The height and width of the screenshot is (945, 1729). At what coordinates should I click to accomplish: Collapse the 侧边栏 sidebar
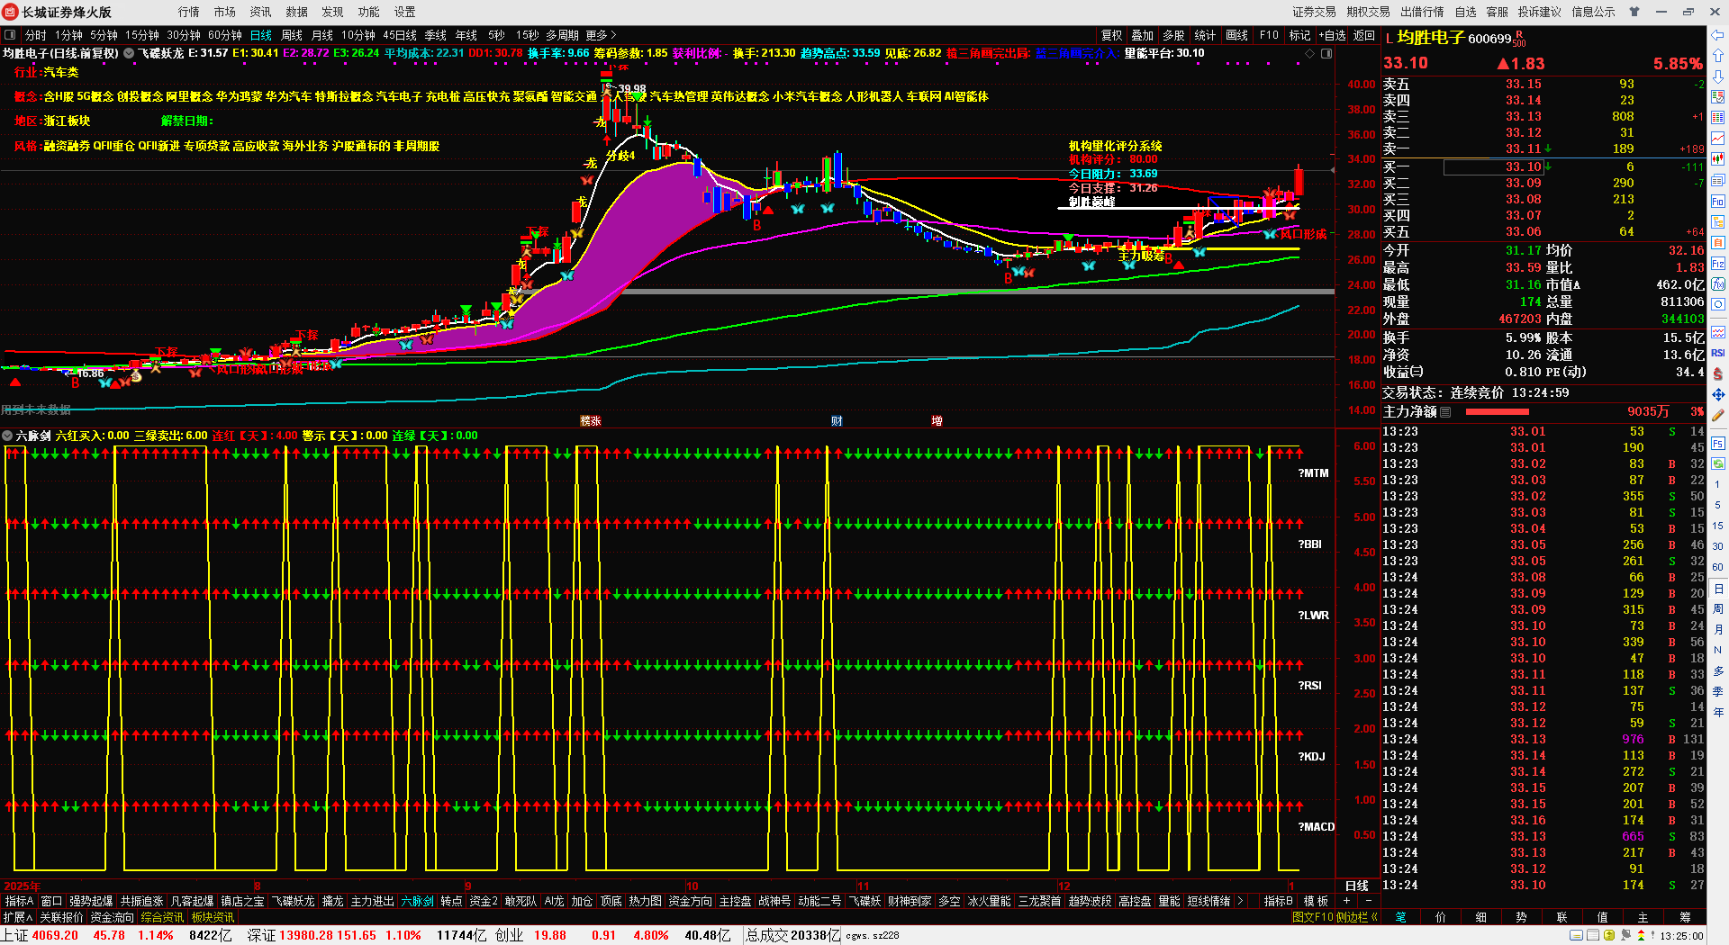(x=1356, y=917)
